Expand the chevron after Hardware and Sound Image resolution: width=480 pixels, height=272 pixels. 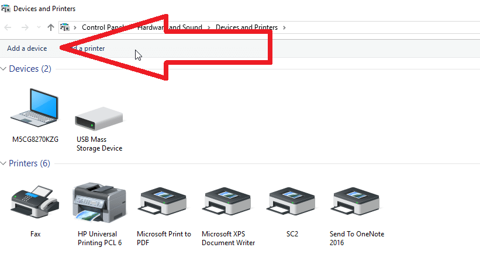click(209, 27)
